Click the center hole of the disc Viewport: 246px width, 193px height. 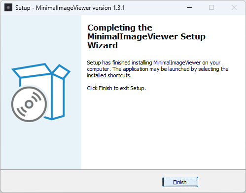29,104
